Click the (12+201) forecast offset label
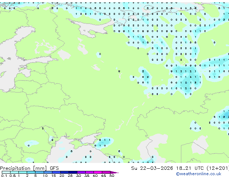Viewport: 229px width, 177px height. pos(218,168)
